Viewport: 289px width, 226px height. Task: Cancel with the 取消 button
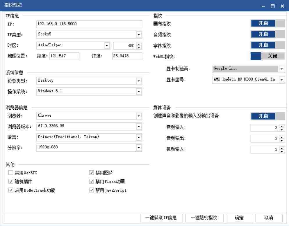tap(269, 218)
